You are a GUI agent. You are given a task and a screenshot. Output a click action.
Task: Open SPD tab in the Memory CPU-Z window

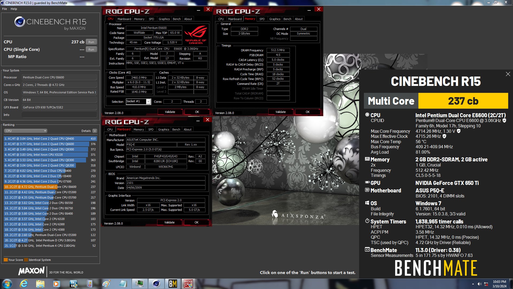click(x=262, y=19)
